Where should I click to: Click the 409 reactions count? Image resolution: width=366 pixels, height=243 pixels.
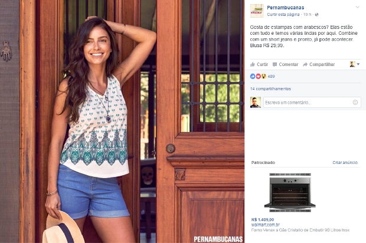click(271, 76)
